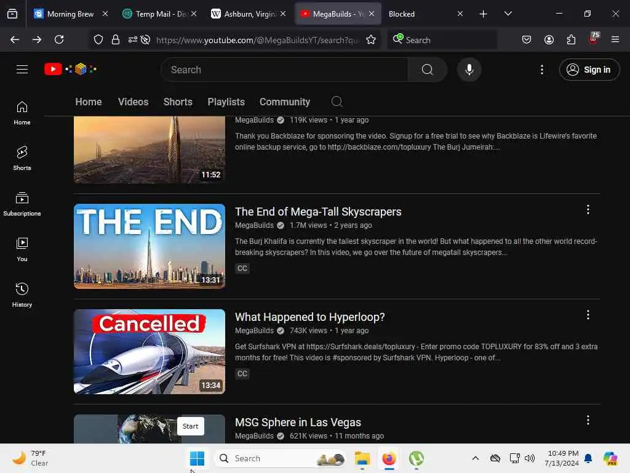Open Shorts in the left sidebar
Image resolution: width=630 pixels, height=473 pixels.
coord(22,158)
